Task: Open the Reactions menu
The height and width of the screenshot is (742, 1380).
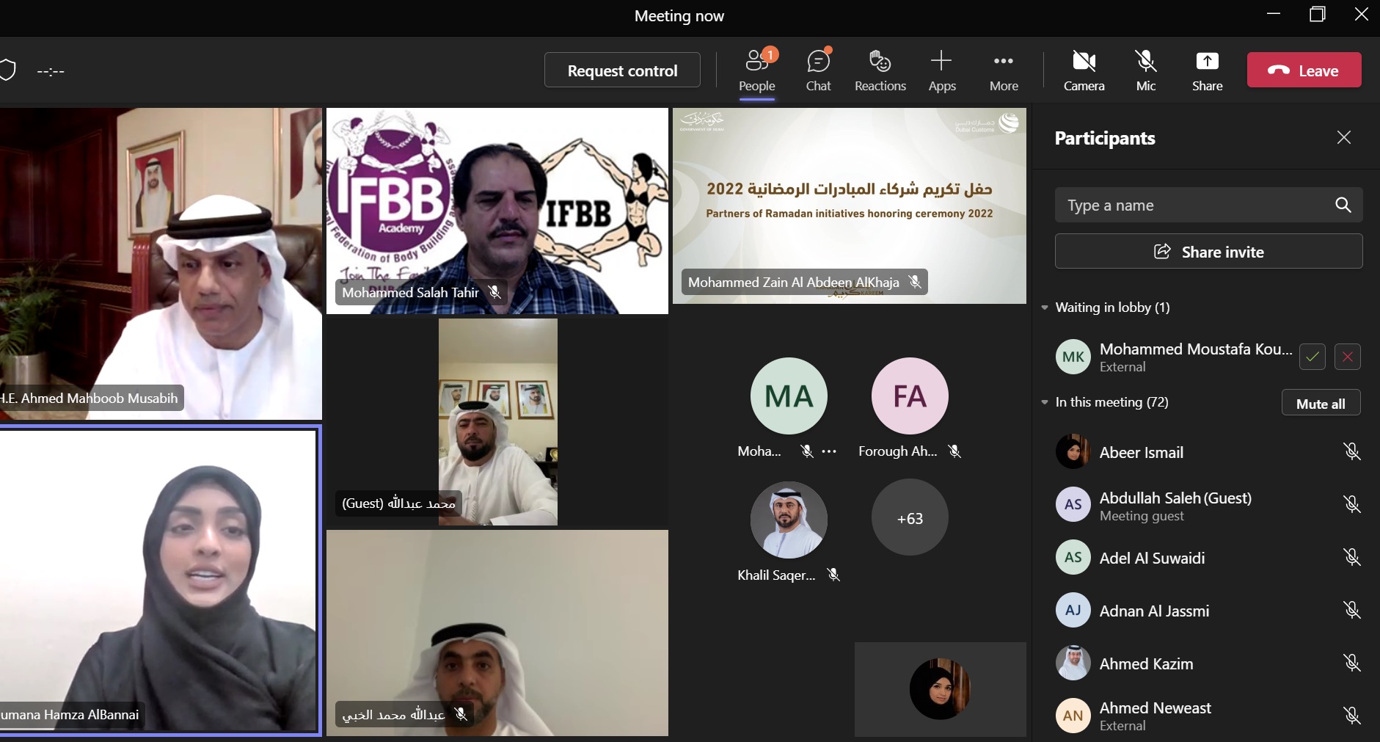Action: [880, 70]
